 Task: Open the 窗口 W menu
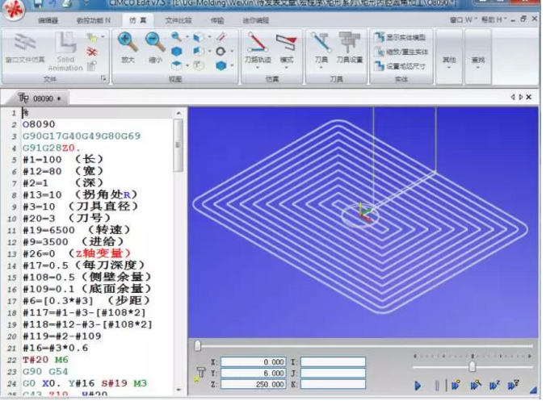coord(463,19)
